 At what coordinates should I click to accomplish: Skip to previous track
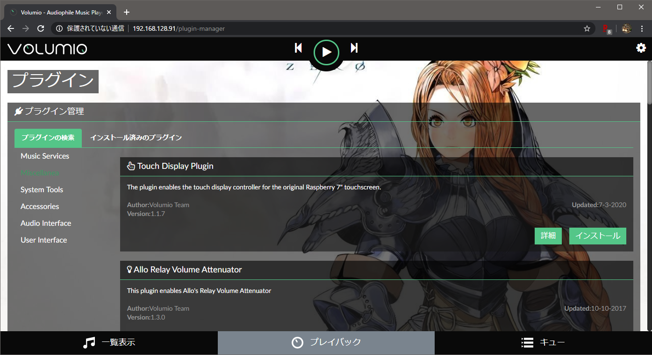coord(298,48)
